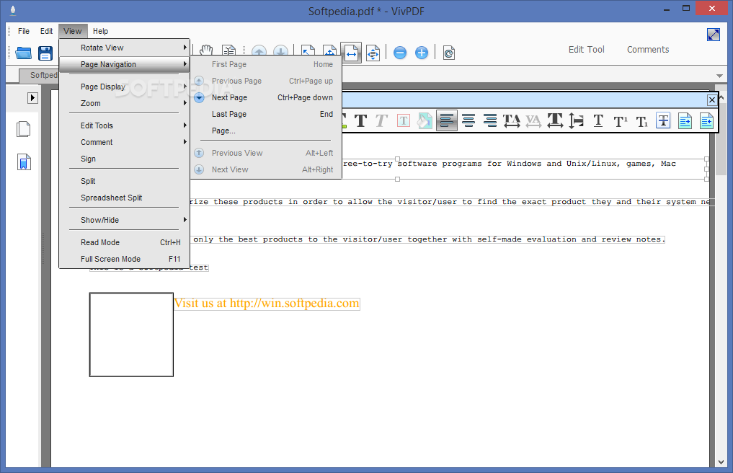The height and width of the screenshot is (473, 733).
Task: Open the Help menu
Action: [100, 31]
